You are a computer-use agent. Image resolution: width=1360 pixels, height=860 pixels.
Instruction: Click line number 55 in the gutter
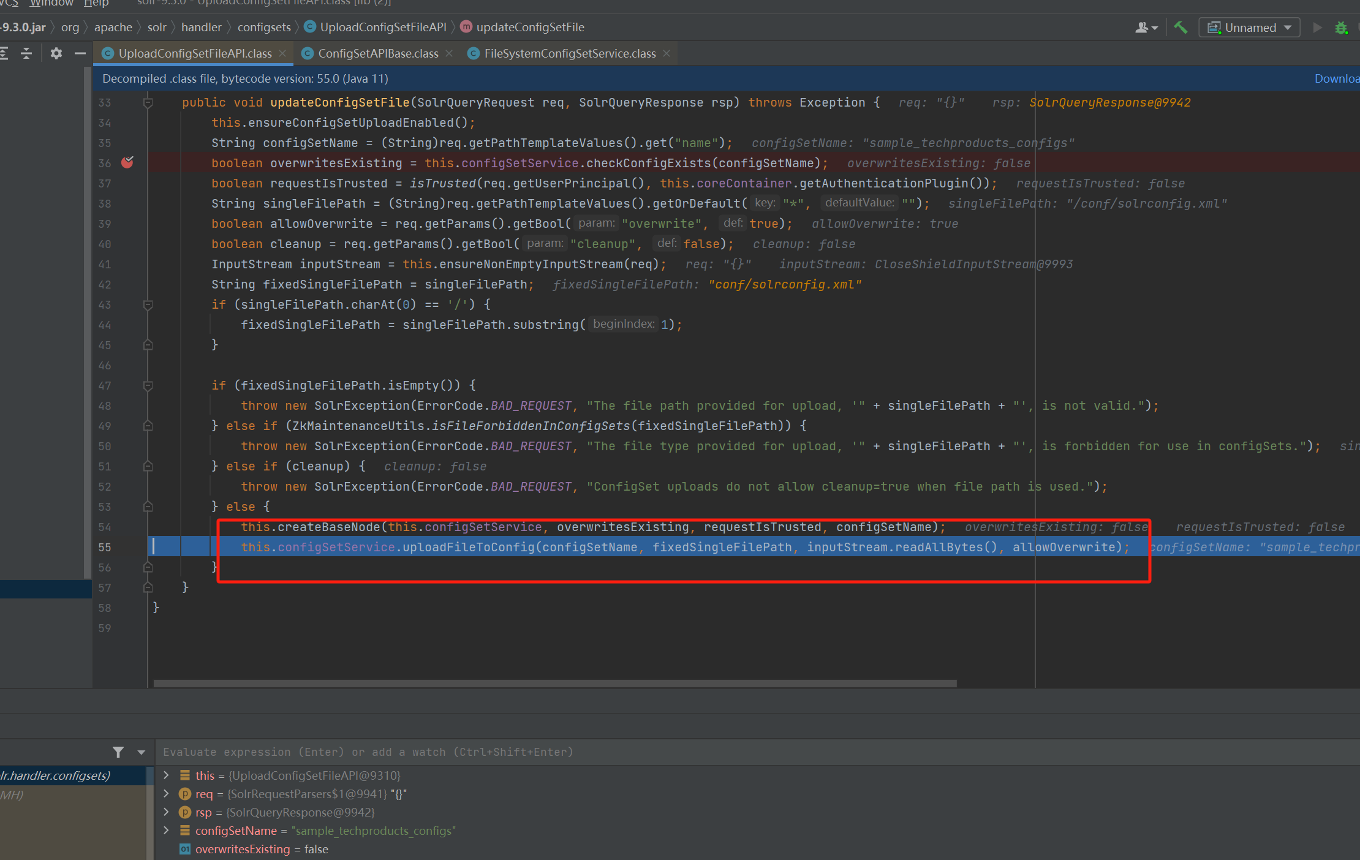click(x=105, y=547)
